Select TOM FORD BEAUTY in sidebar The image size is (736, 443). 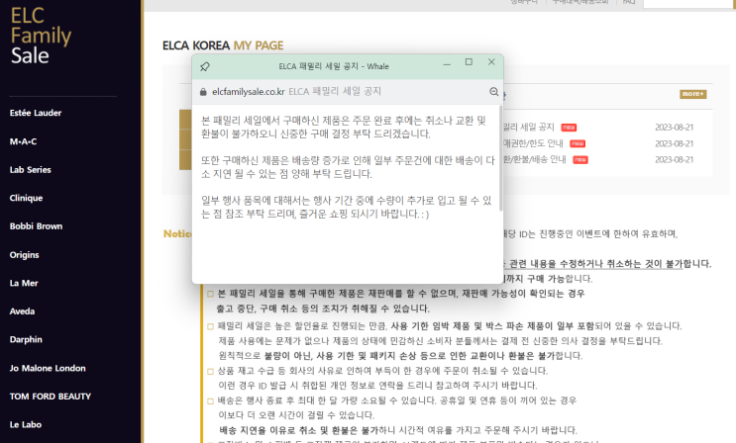click(x=51, y=397)
